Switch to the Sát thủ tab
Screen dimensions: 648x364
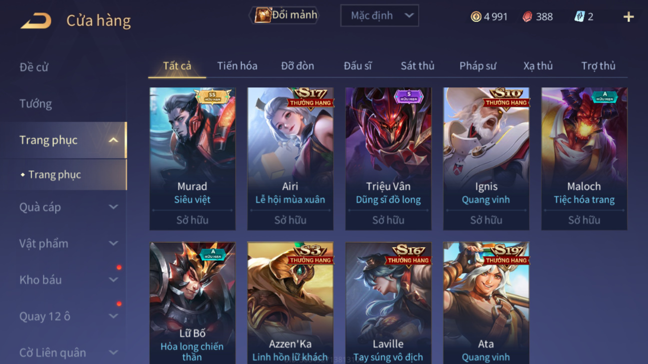point(417,65)
